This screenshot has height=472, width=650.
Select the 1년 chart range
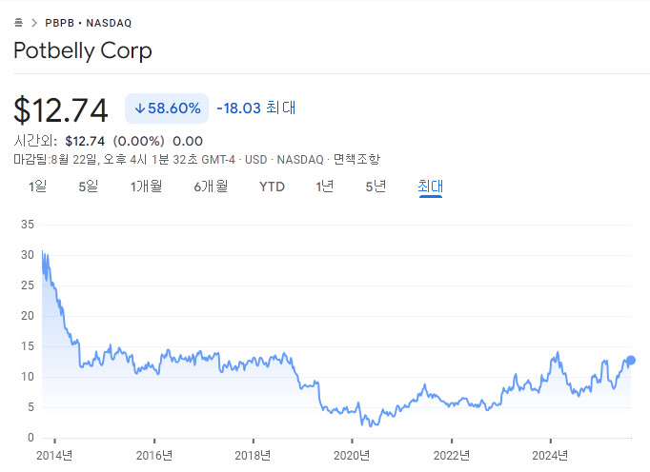[x=325, y=187]
